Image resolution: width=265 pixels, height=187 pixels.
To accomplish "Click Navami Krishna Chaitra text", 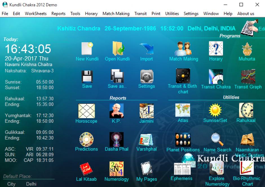I will coord(28,64).
